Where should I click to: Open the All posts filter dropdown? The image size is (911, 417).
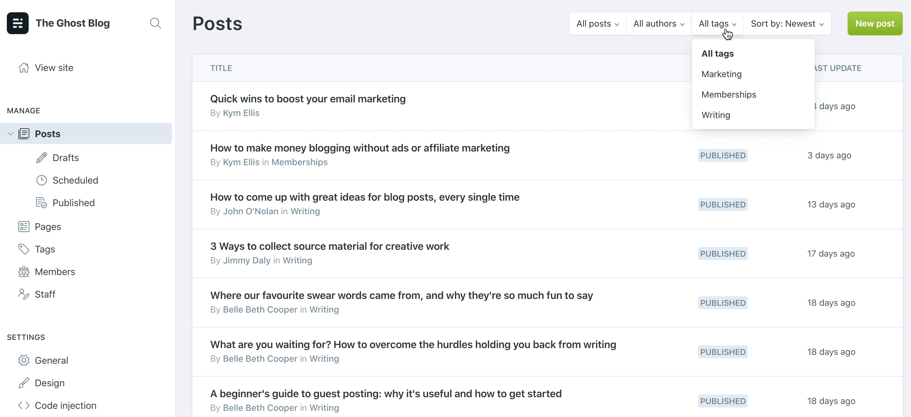597,24
